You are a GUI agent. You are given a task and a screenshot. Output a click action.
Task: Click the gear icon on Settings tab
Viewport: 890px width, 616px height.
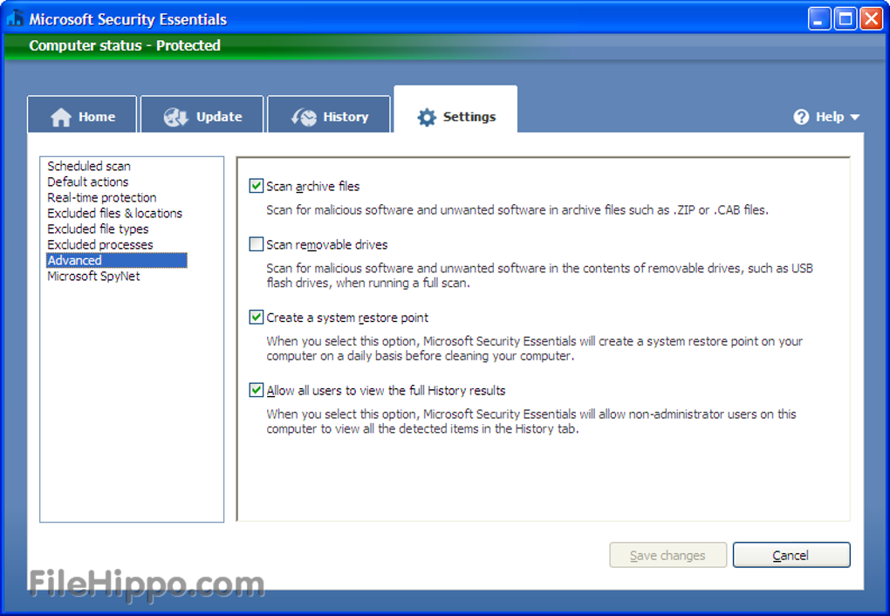426,117
